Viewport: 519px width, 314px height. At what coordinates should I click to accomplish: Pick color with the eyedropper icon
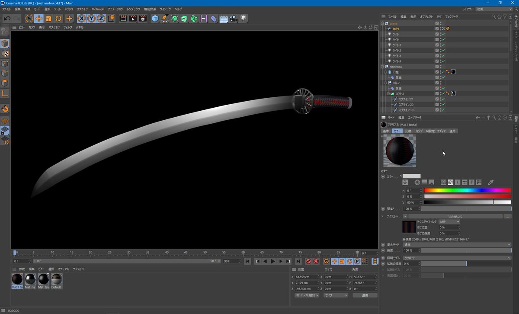491,183
